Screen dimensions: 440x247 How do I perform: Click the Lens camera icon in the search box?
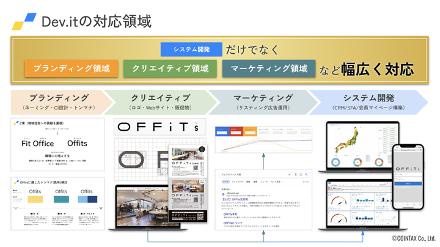pos(301,174)
